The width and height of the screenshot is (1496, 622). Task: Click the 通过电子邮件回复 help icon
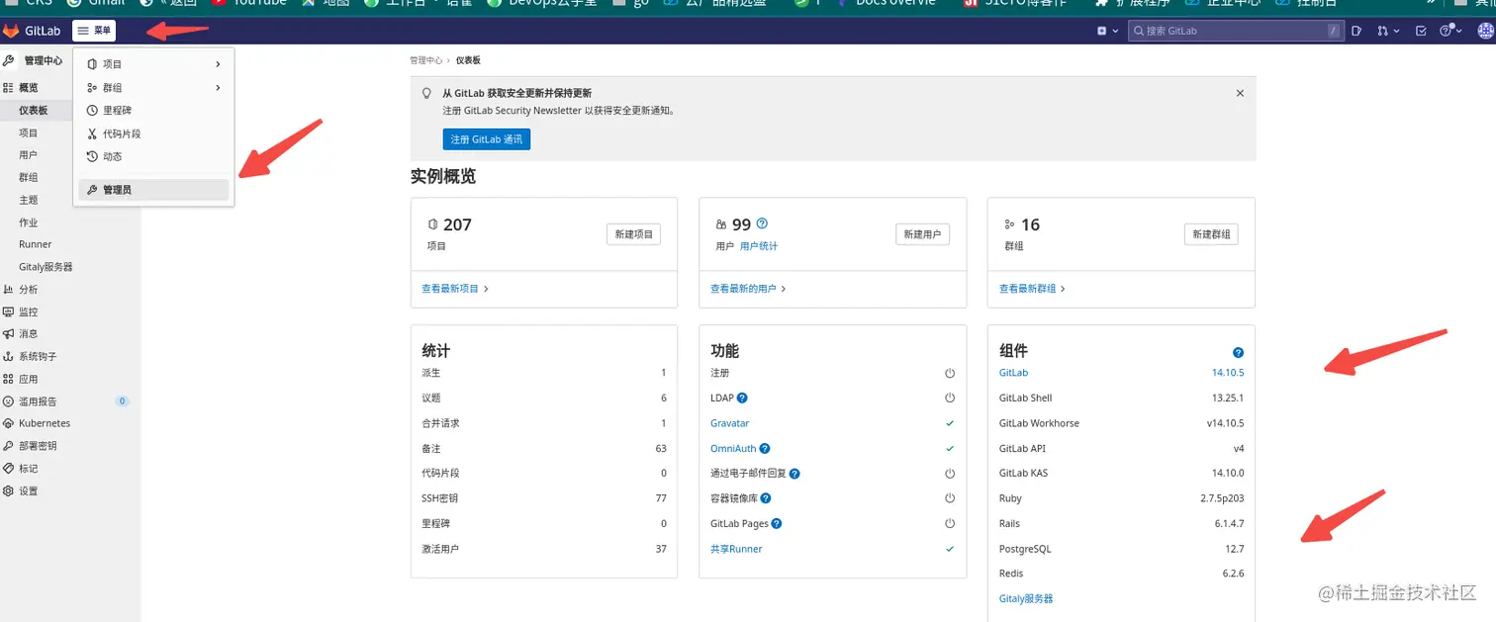pyautogui.click(x=795, y=474)
